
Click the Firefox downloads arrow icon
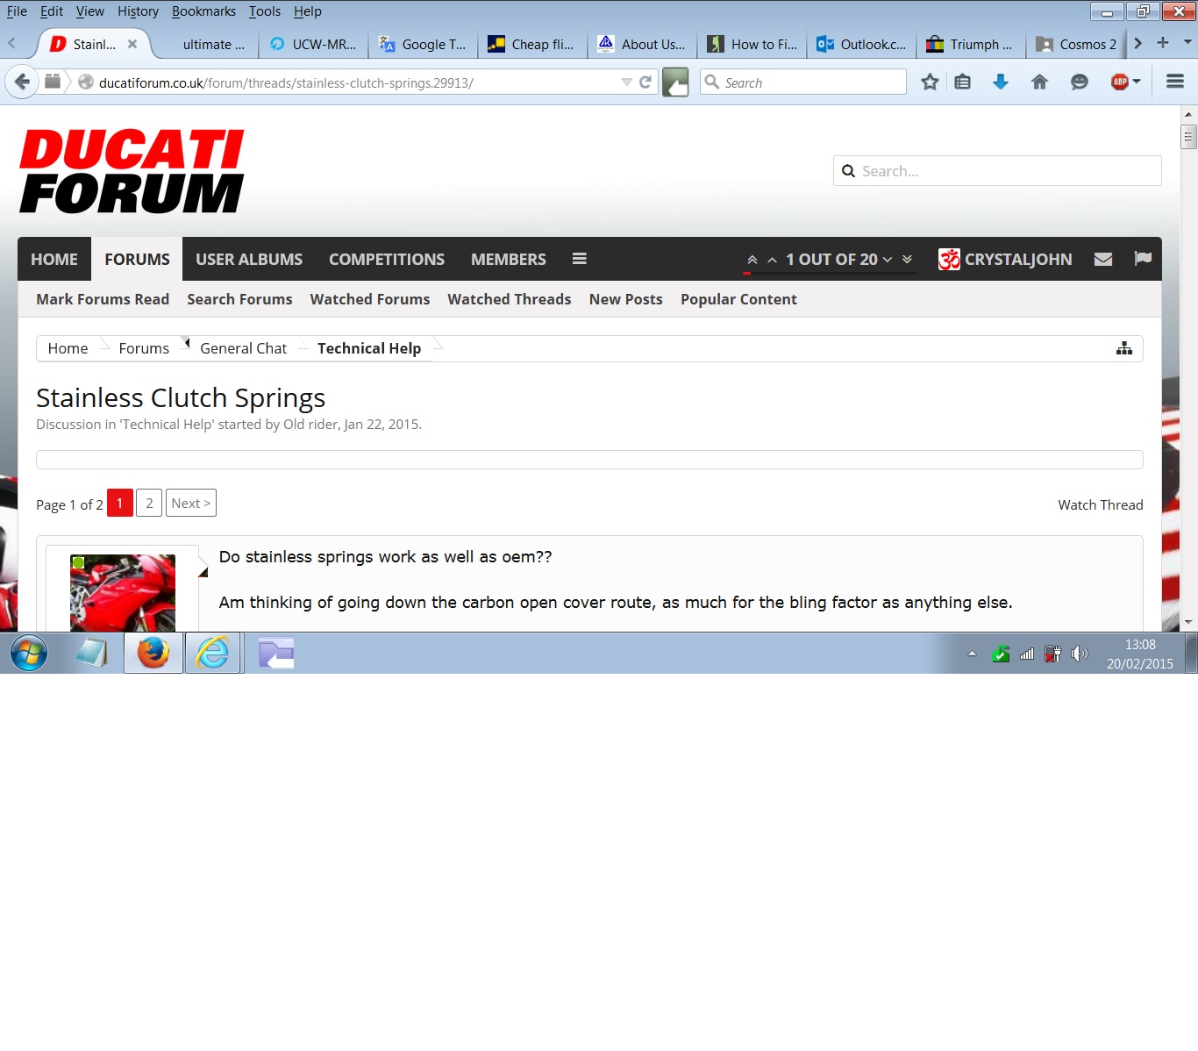point(1000,82)
